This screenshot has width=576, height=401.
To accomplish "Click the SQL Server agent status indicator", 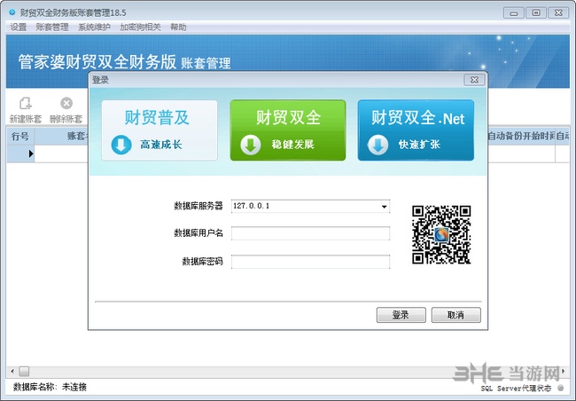I will coord(561,388).
